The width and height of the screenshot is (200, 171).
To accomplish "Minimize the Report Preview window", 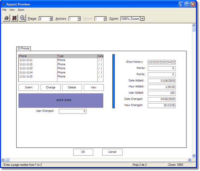I will click(181, 4).
